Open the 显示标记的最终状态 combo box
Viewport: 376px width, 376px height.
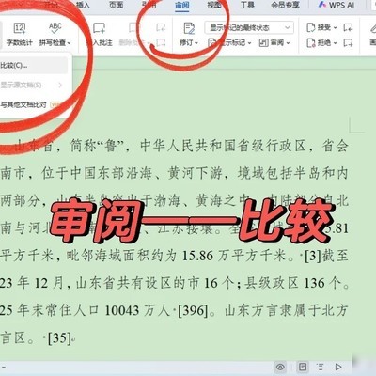coord(249,27)
